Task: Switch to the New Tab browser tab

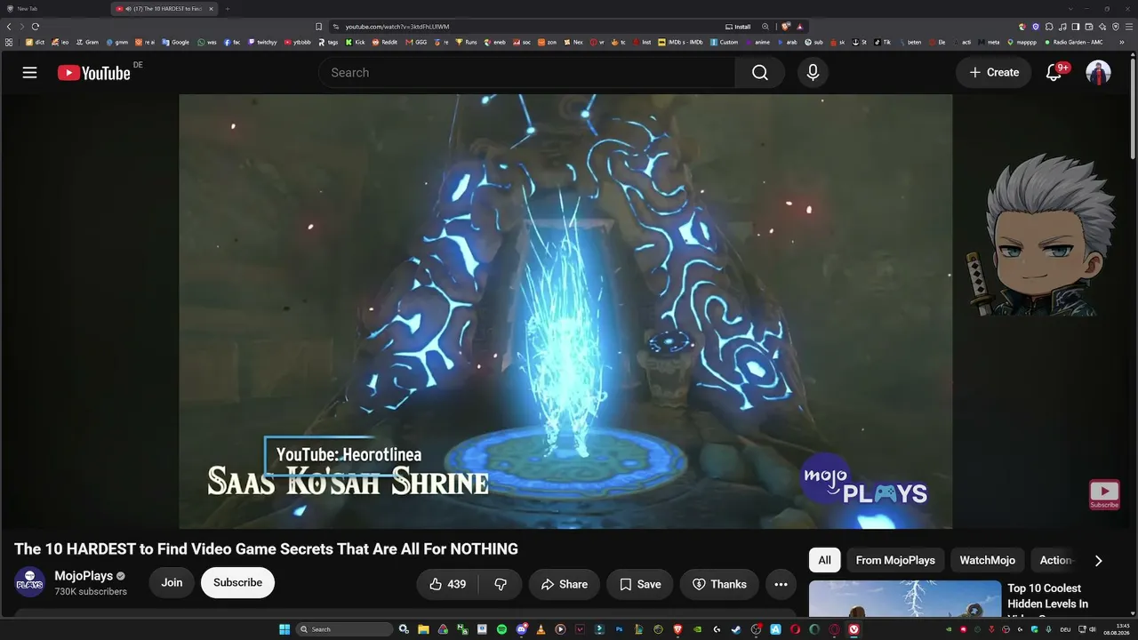Action: click(x=53, y=9)
